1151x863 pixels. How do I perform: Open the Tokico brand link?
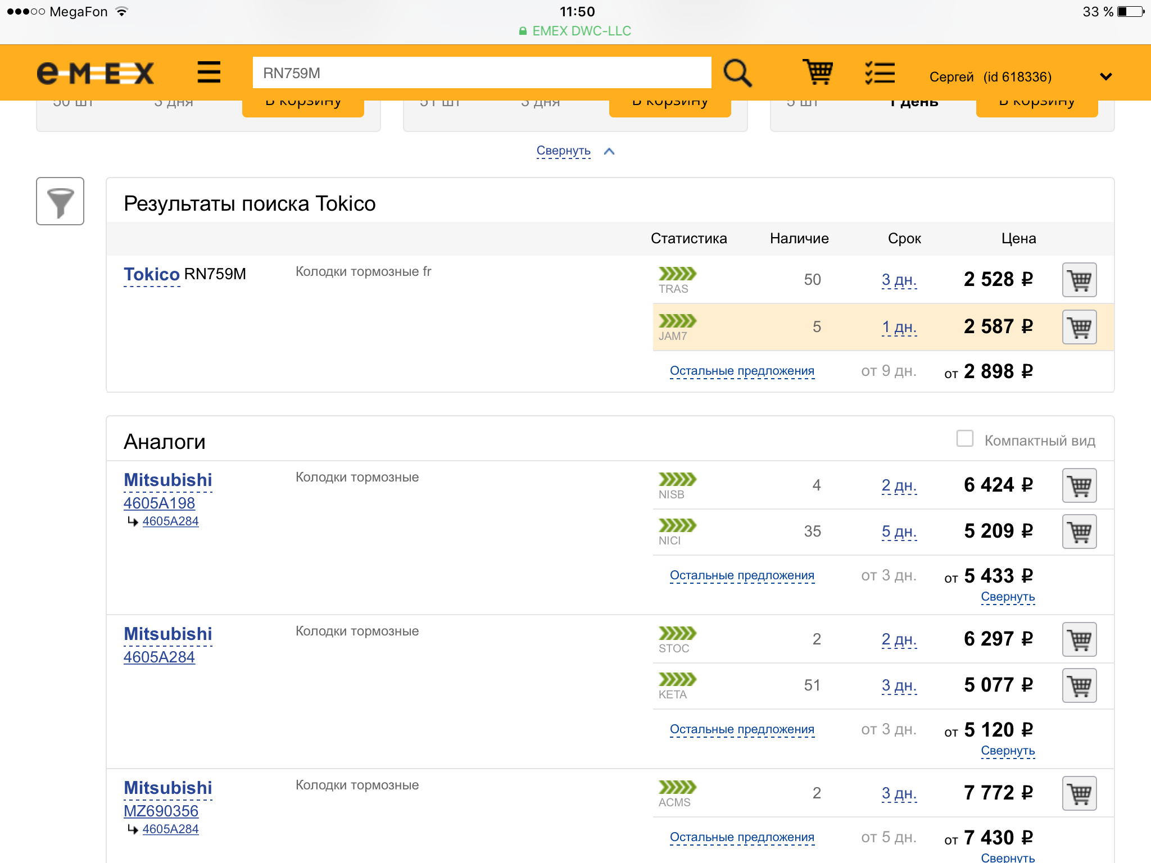pos(151,274)
